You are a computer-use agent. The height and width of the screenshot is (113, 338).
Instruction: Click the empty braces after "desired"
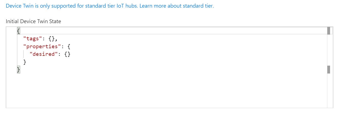click(68, 54)
